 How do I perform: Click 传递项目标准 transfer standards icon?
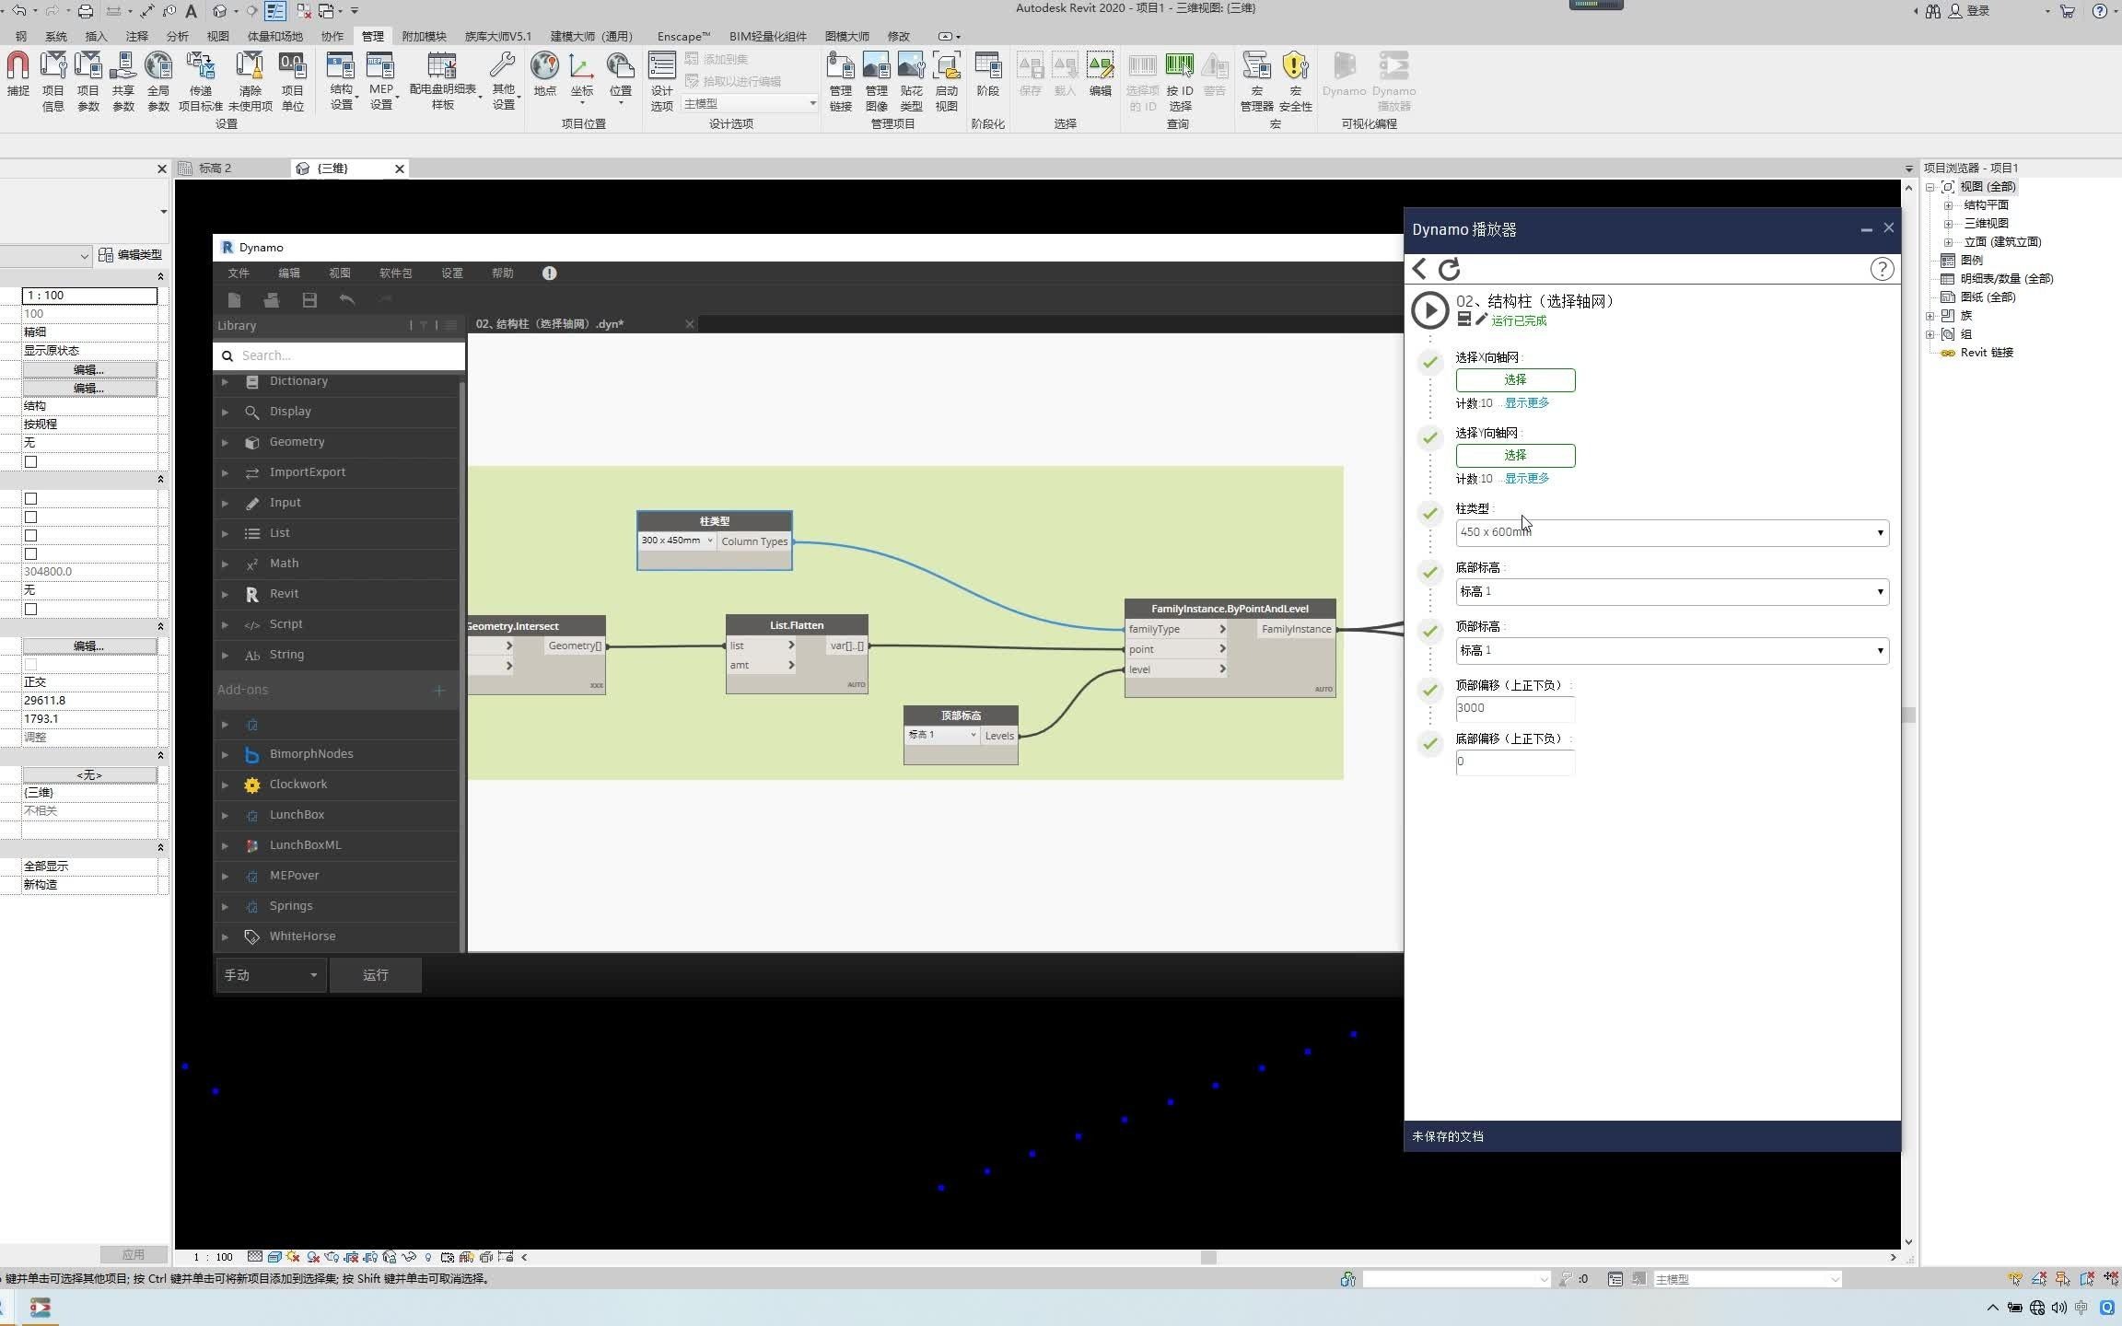(200, 66)
